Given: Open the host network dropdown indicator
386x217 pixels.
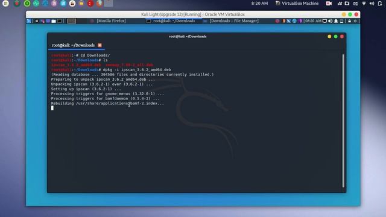Looking at the screenshot, I should click(364, 4).
